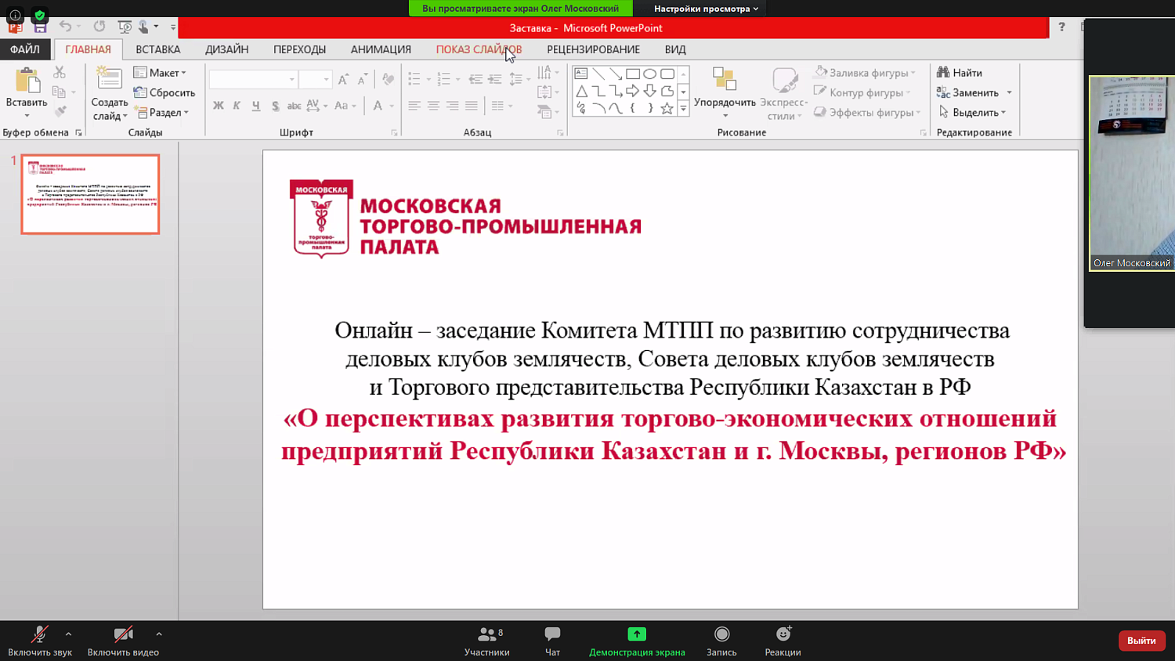Select the Rectangle shape tool
This screenshot has height=661, width=1175.
633,73
